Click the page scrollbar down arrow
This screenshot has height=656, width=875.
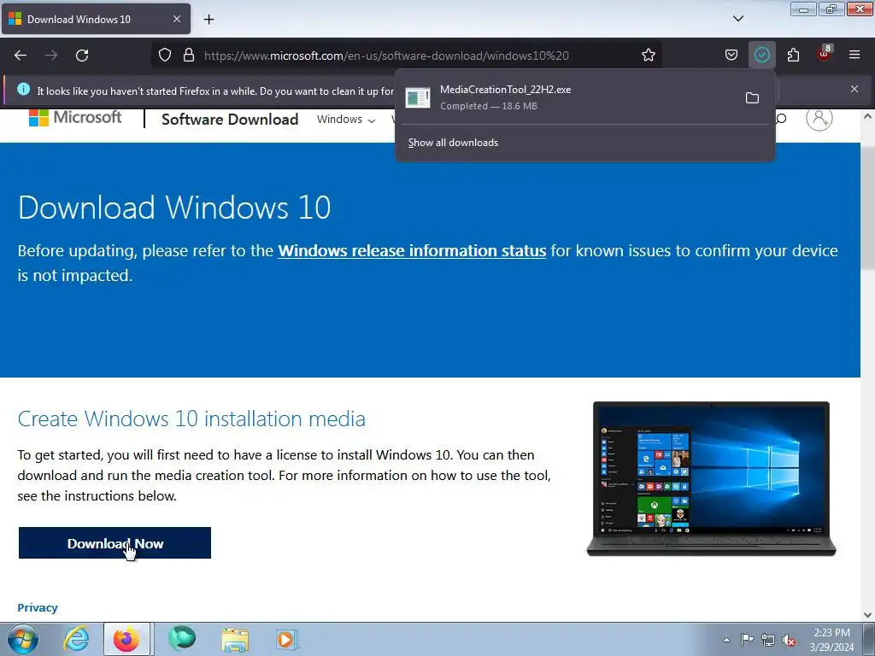coord(867,615)
